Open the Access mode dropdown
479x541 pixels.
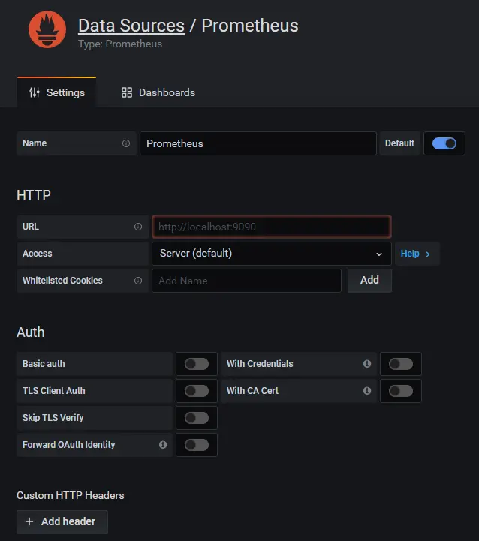click(271, 254)
